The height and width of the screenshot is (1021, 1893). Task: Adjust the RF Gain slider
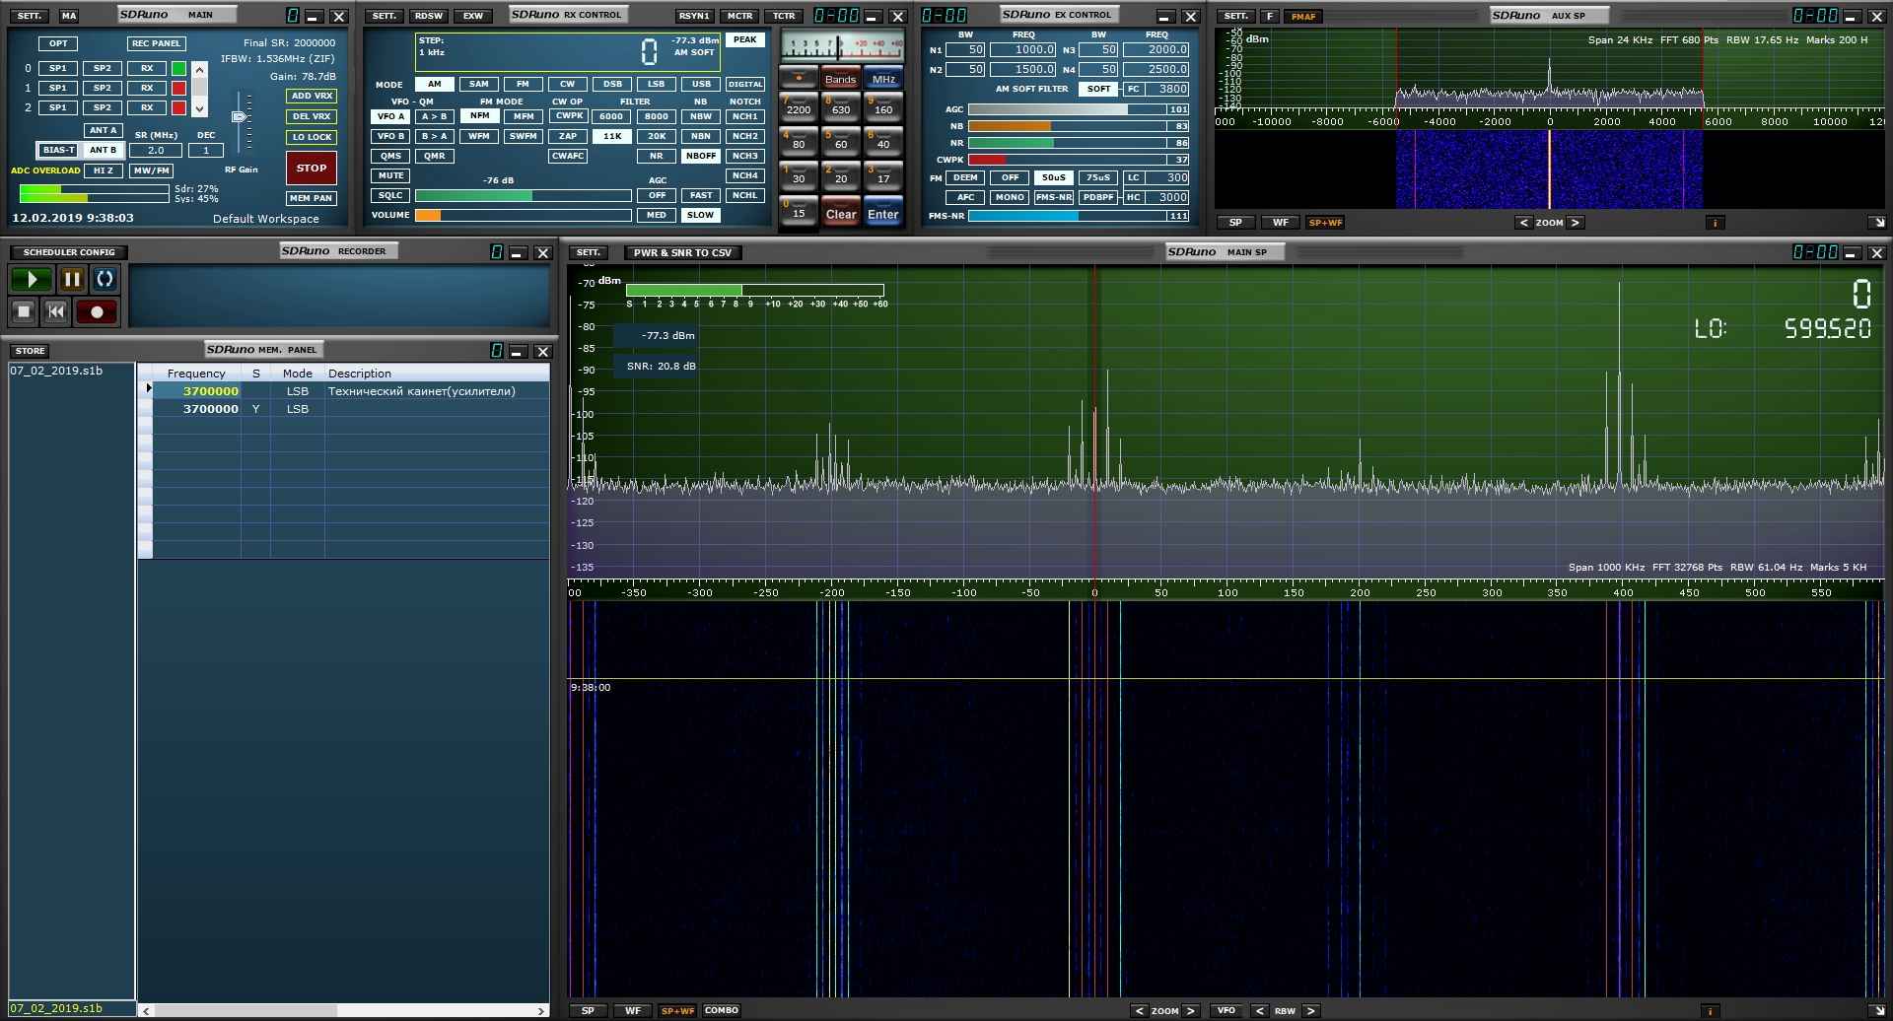point(240,117)
